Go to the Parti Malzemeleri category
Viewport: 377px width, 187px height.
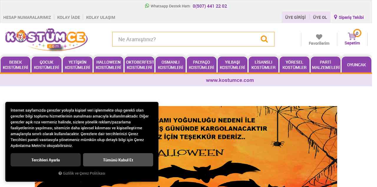click(x=326, y=65)
